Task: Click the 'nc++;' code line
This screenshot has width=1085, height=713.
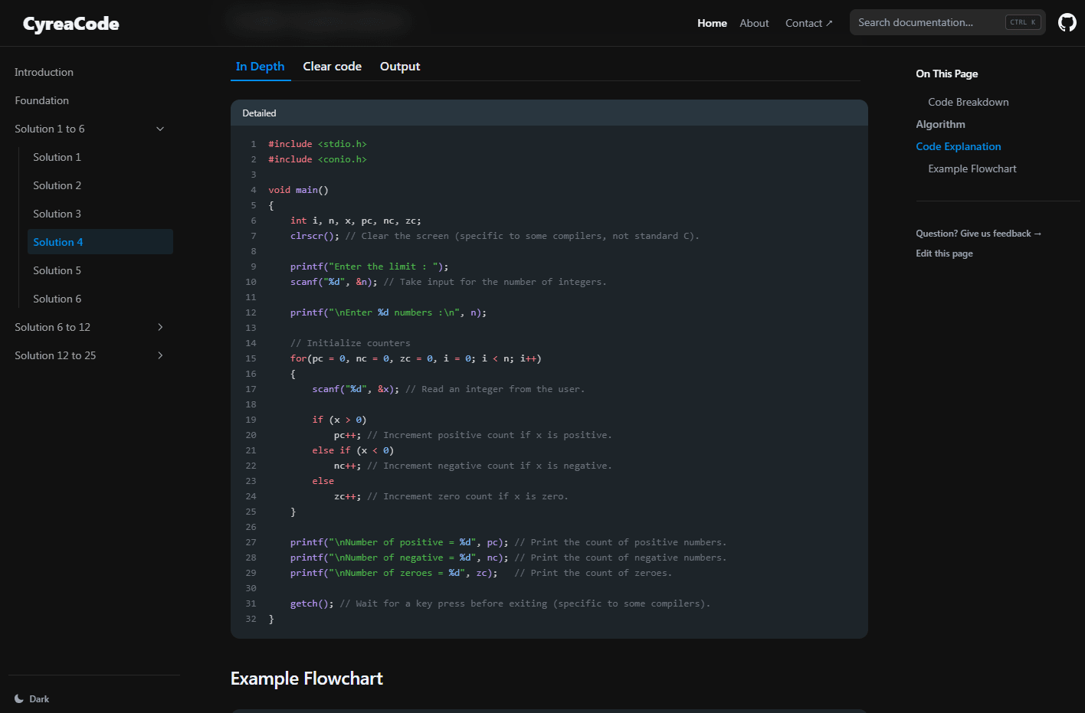Action: (473, 466)
